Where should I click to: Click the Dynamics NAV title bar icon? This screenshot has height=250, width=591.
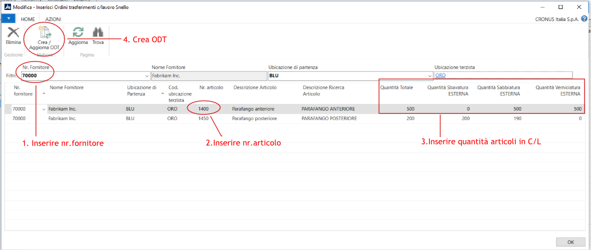coord(7,7)
